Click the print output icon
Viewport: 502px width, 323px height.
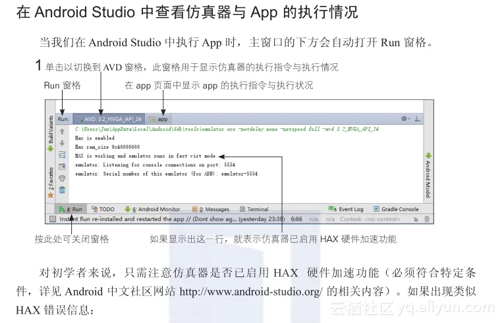[62, 178]
